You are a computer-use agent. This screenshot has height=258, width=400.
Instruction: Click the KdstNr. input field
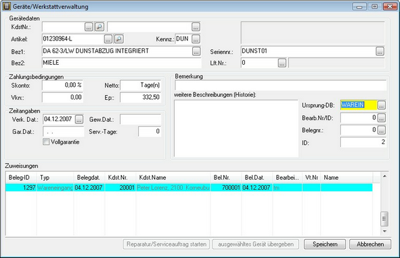pyautogui.click(x=63, y=27)
